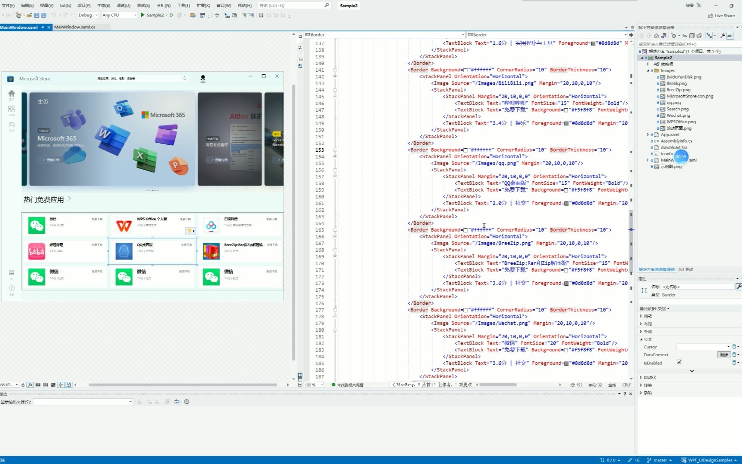Select BiliBili.png in Solution Explorer
The image size is (742, 464).
pos(676,83)
